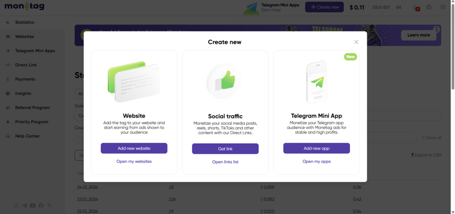Click the Websites sidebar icon
This screenshot has height=214, width=455.
pos(8,36)
